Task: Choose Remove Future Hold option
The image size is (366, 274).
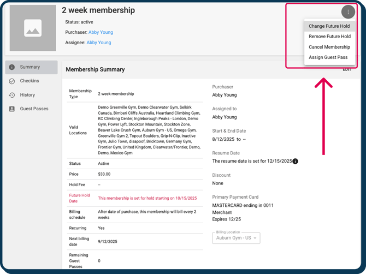Action: click(x=329, y=37)
